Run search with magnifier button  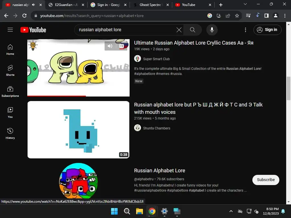click(x=192, y=30)
